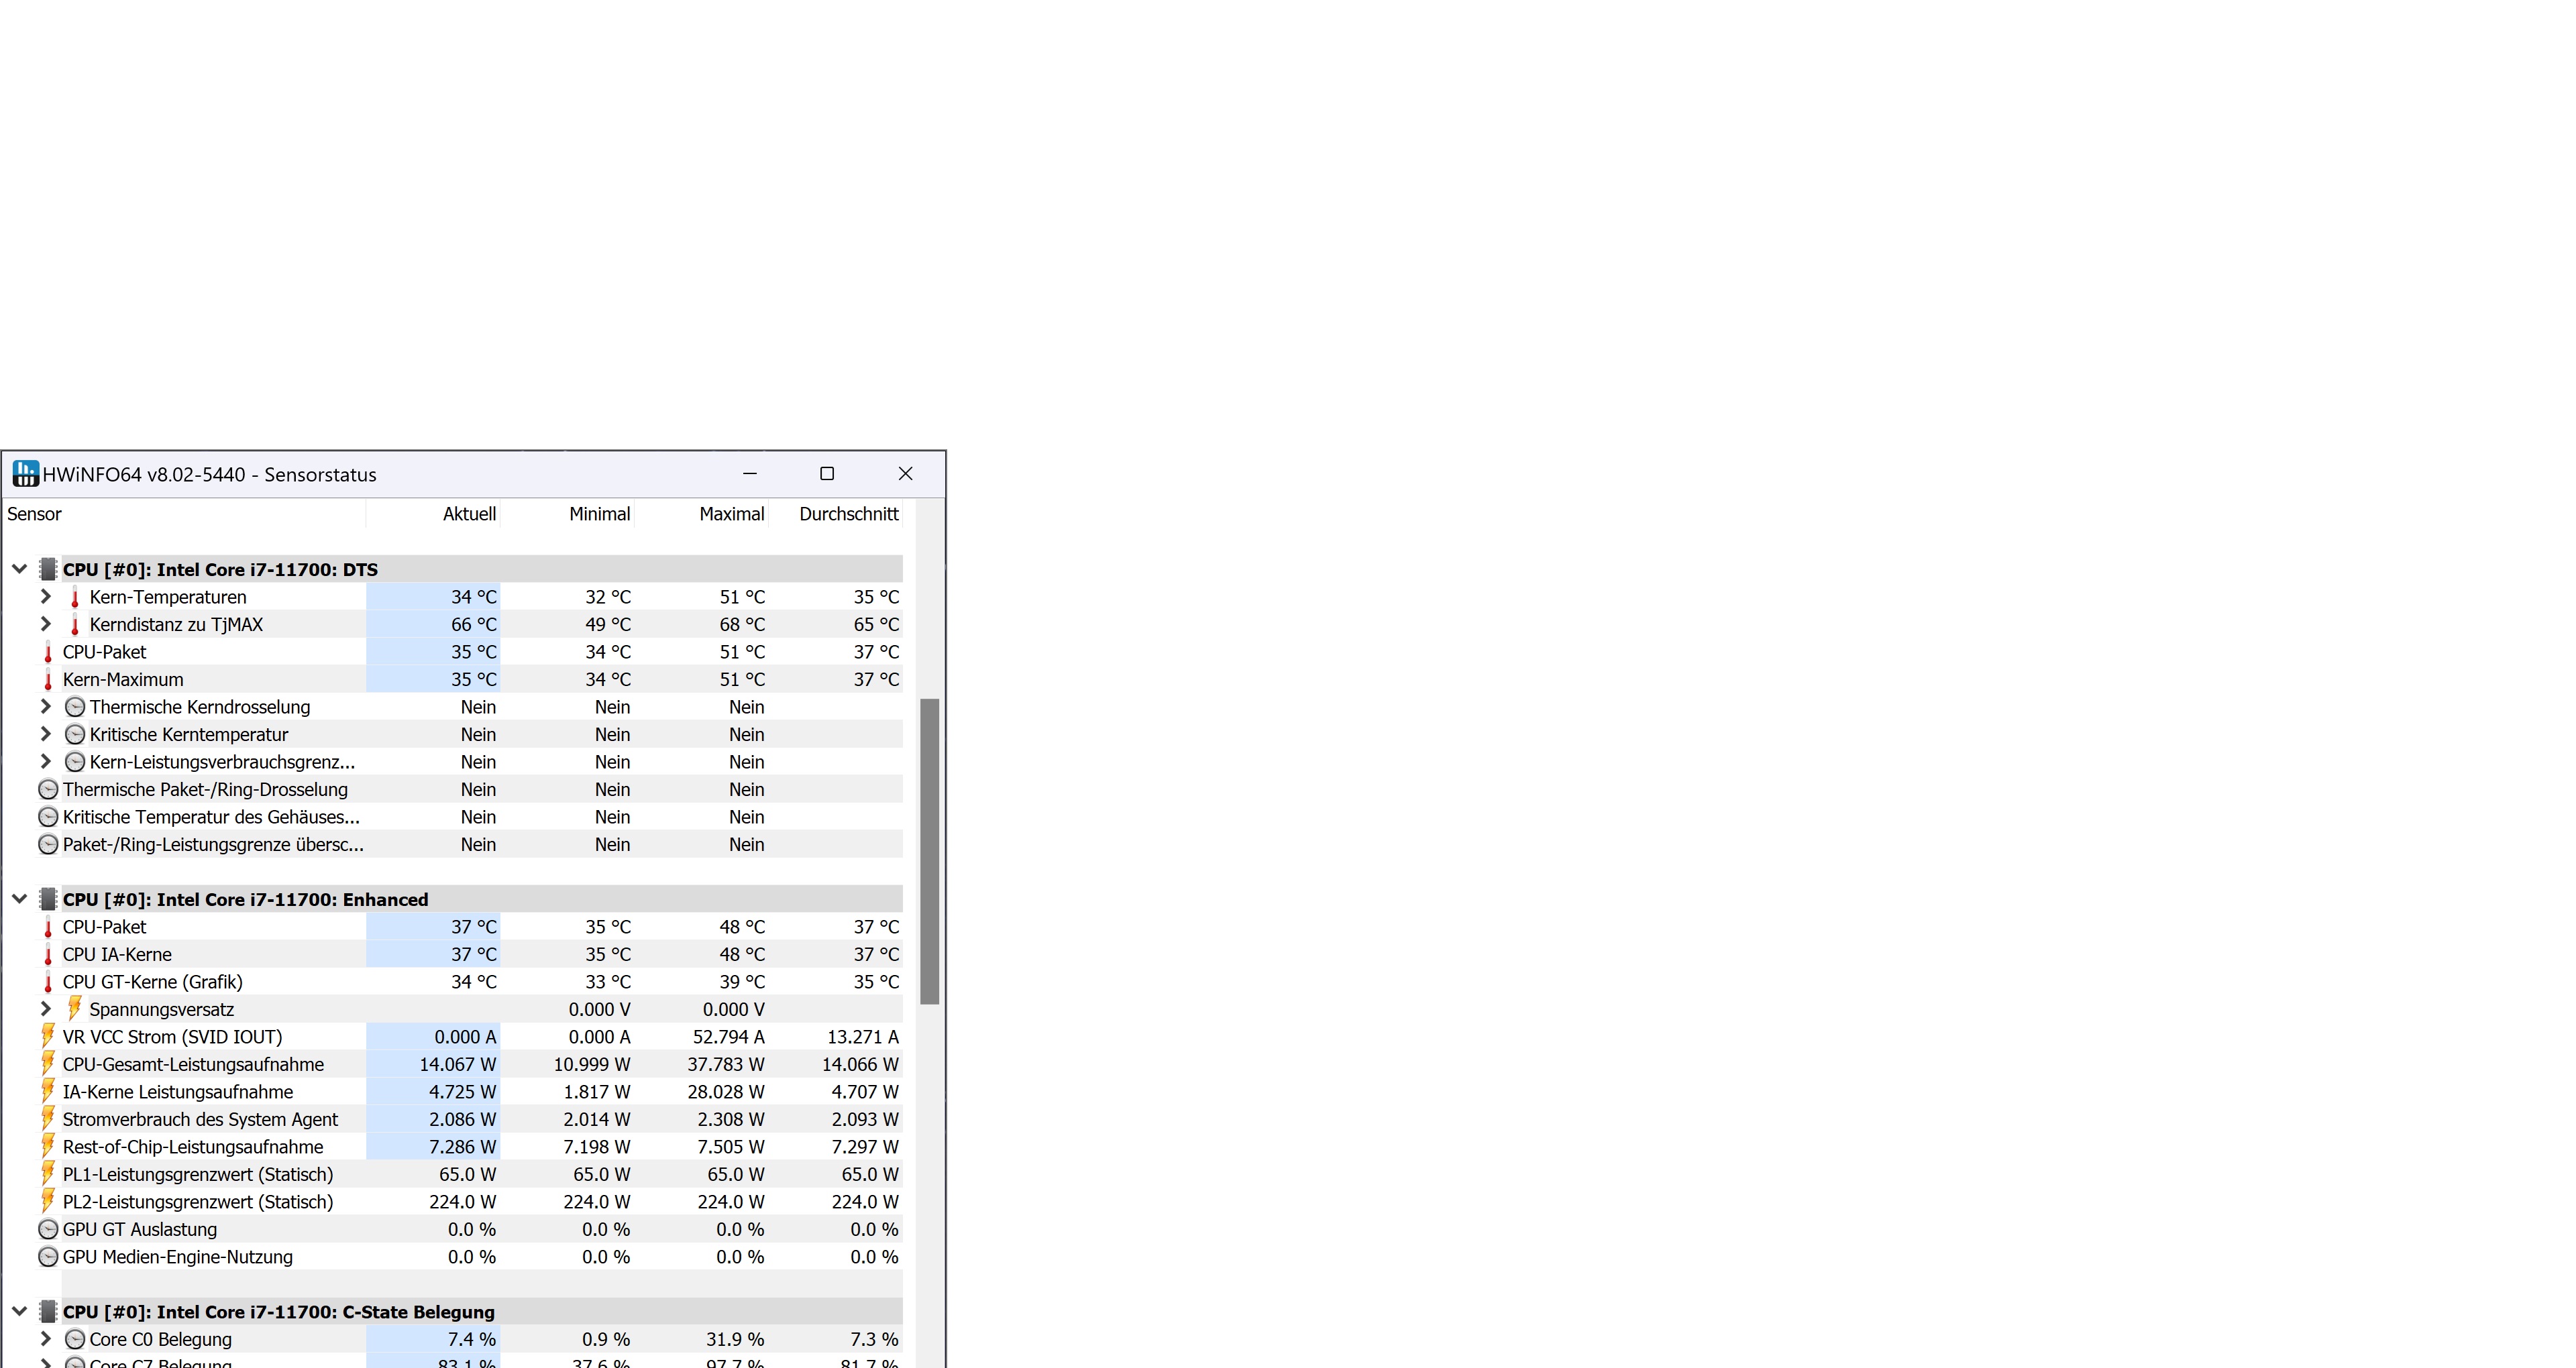Viewport: 2576px width, 1368px height.
Task: Click thermometer icon beside CPU GT-Kerne (Grafik)
Action: (47, 983)
